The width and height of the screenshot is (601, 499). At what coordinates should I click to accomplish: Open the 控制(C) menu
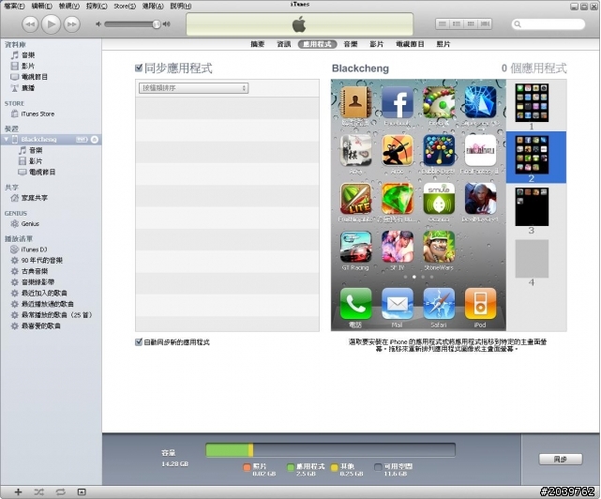point(97,7)
